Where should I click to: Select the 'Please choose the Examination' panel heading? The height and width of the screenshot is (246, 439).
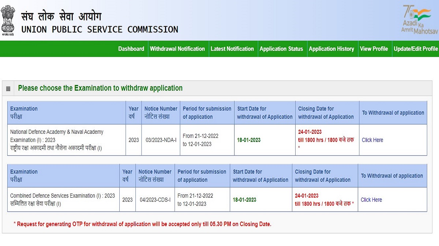tap(100, 88)
